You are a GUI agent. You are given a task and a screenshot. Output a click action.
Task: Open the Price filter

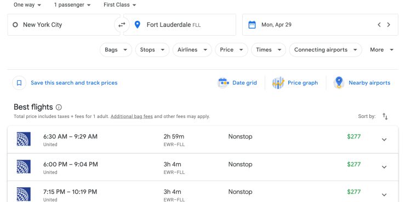[x=231, y=50]
